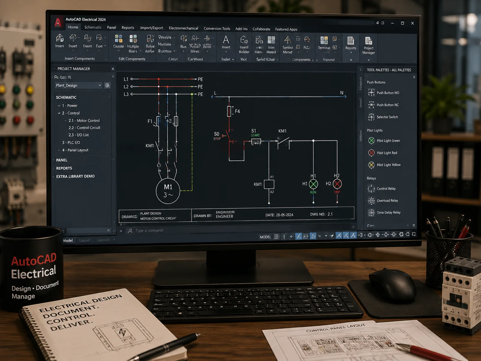Open the Conversion Tools tab
Screen dimensions: 481x361
pos(217,29)
